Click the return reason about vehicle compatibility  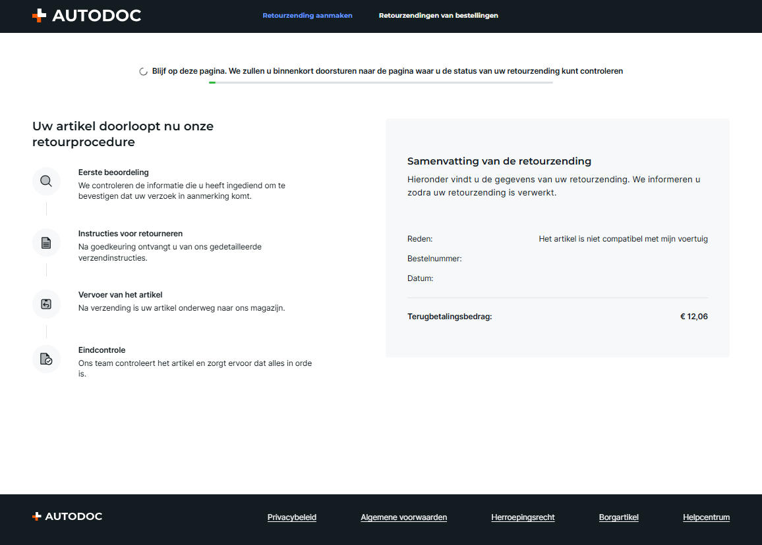click(623, 239)
